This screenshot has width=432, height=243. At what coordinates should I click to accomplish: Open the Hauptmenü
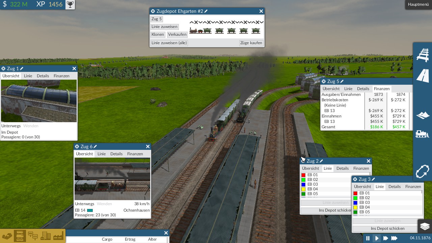point(418,4)
